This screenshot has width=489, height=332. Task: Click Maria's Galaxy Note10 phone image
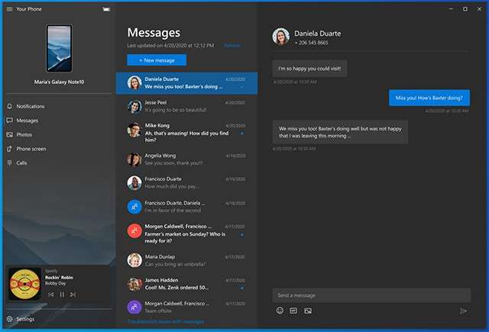pyautogui.click(x=60, y=48)
